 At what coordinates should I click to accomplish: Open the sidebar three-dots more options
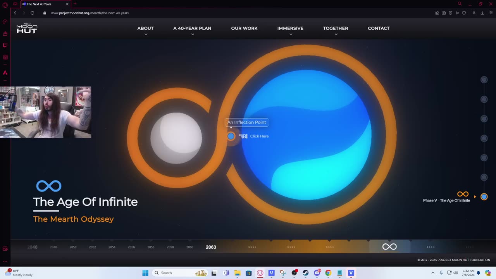coord(5,261)
